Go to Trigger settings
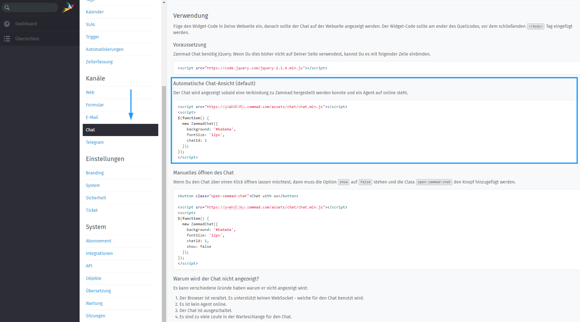 (92, 37)
